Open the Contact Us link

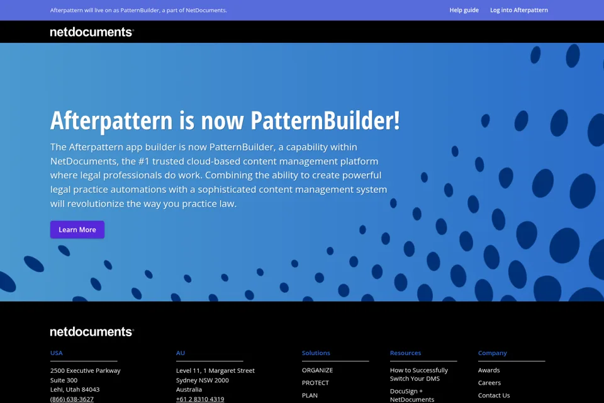[494, 395]
